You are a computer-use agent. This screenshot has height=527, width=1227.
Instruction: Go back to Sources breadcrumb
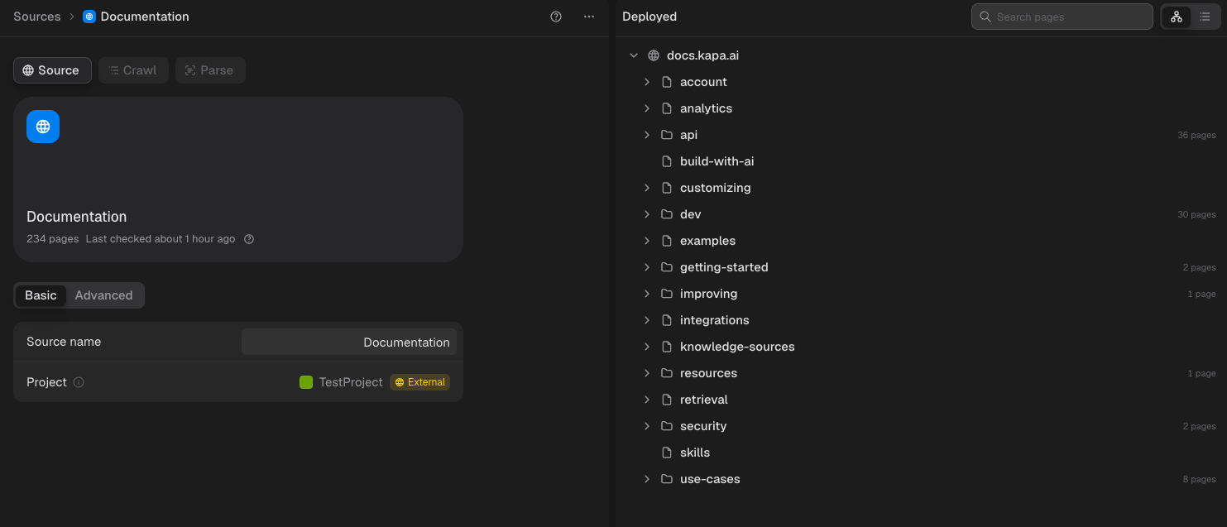37,17
